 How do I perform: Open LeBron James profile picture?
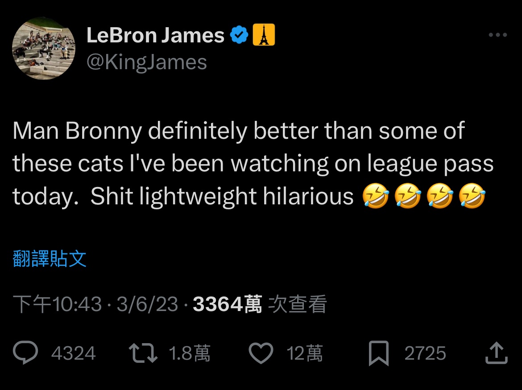point(44,48)
